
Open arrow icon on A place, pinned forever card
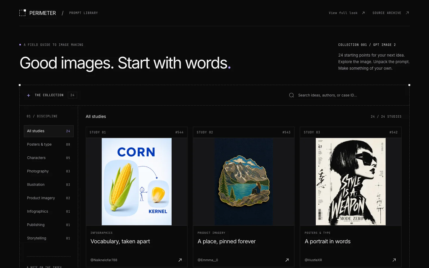[x=287, y=260]
